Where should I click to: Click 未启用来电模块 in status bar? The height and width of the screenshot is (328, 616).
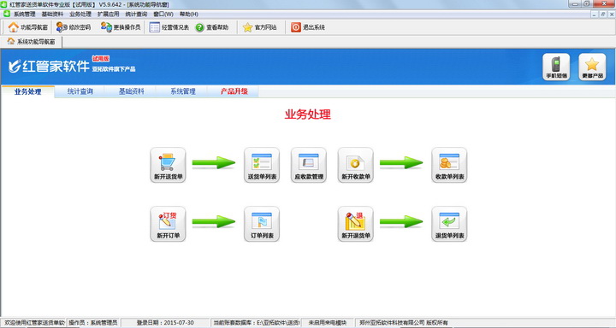pos(327,323)
